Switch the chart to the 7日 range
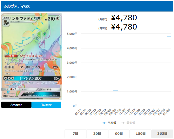Image resolution: width=174 pixels, height=139 pixels. click(x=75, y=133)
